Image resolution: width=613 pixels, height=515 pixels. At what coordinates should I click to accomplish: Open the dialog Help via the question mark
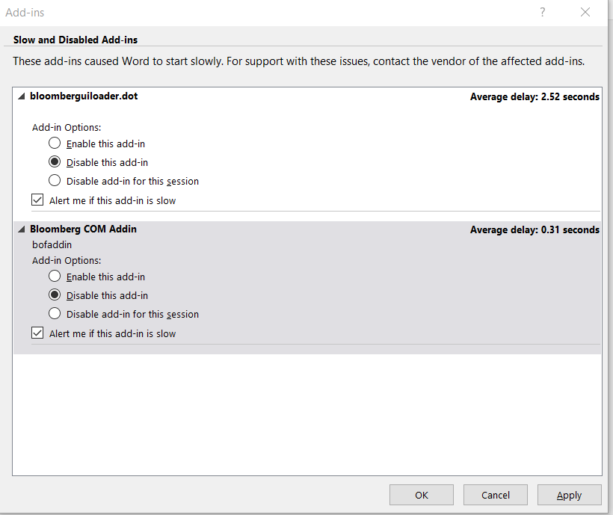click(542, 12)
